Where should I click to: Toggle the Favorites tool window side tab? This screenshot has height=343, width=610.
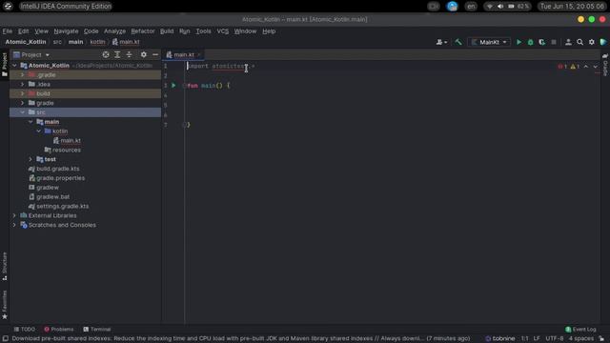coord(5,305)
